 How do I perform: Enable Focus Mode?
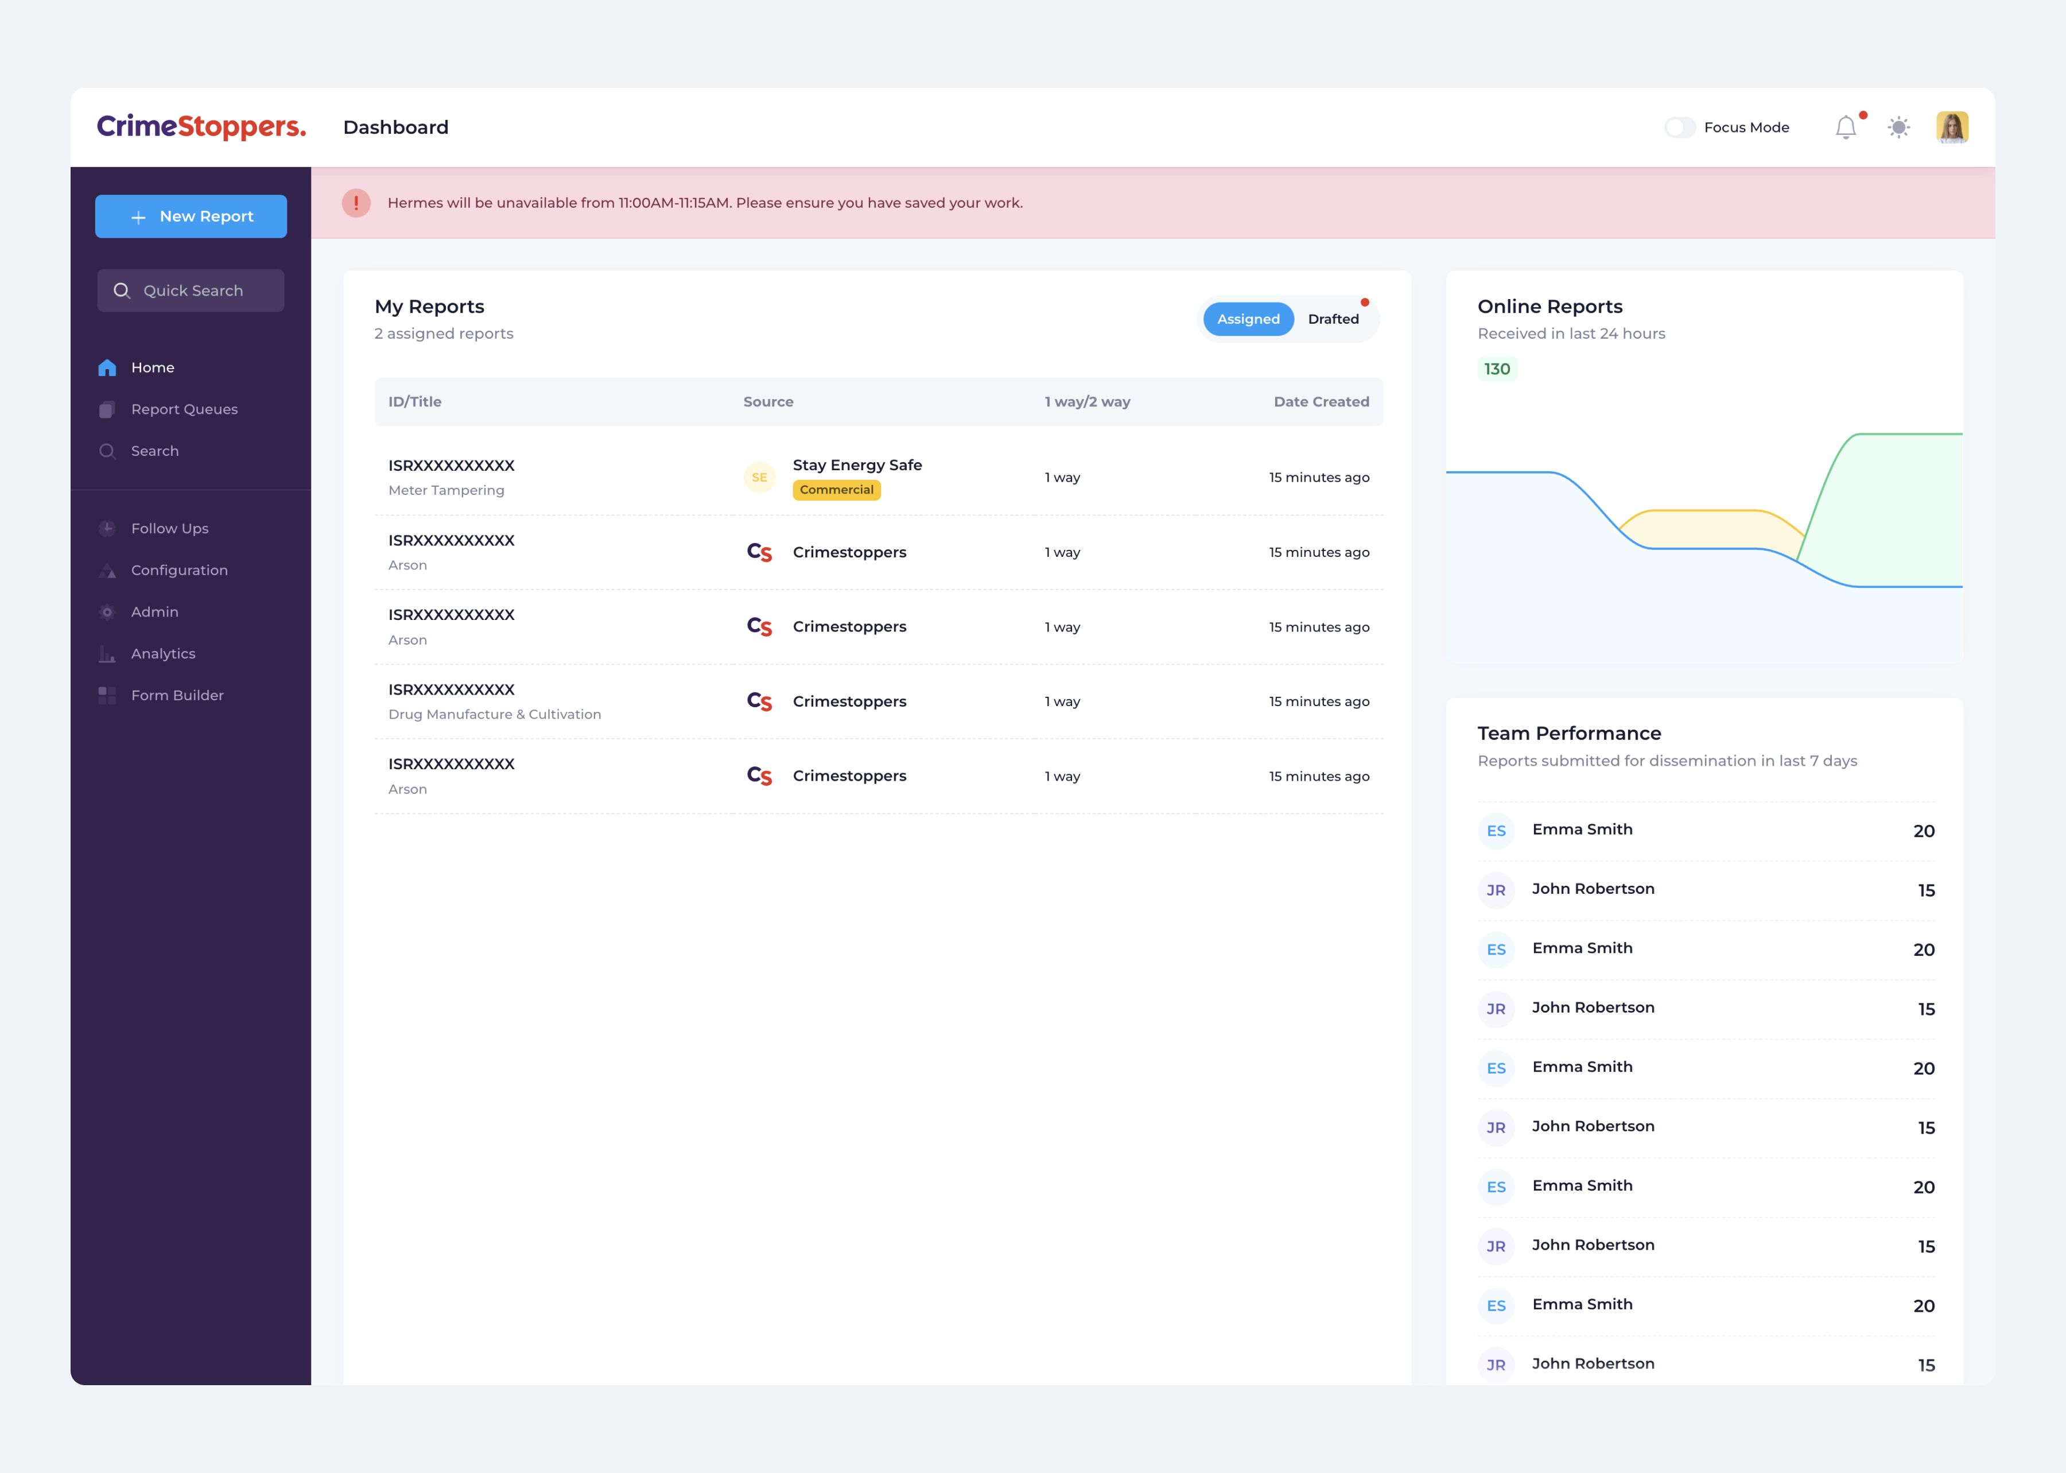click(1680, 128)
